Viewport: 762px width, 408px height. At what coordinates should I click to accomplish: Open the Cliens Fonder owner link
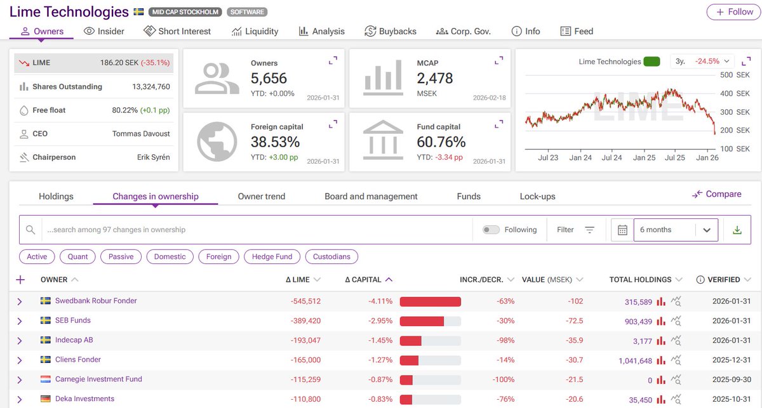click(78, 360)
